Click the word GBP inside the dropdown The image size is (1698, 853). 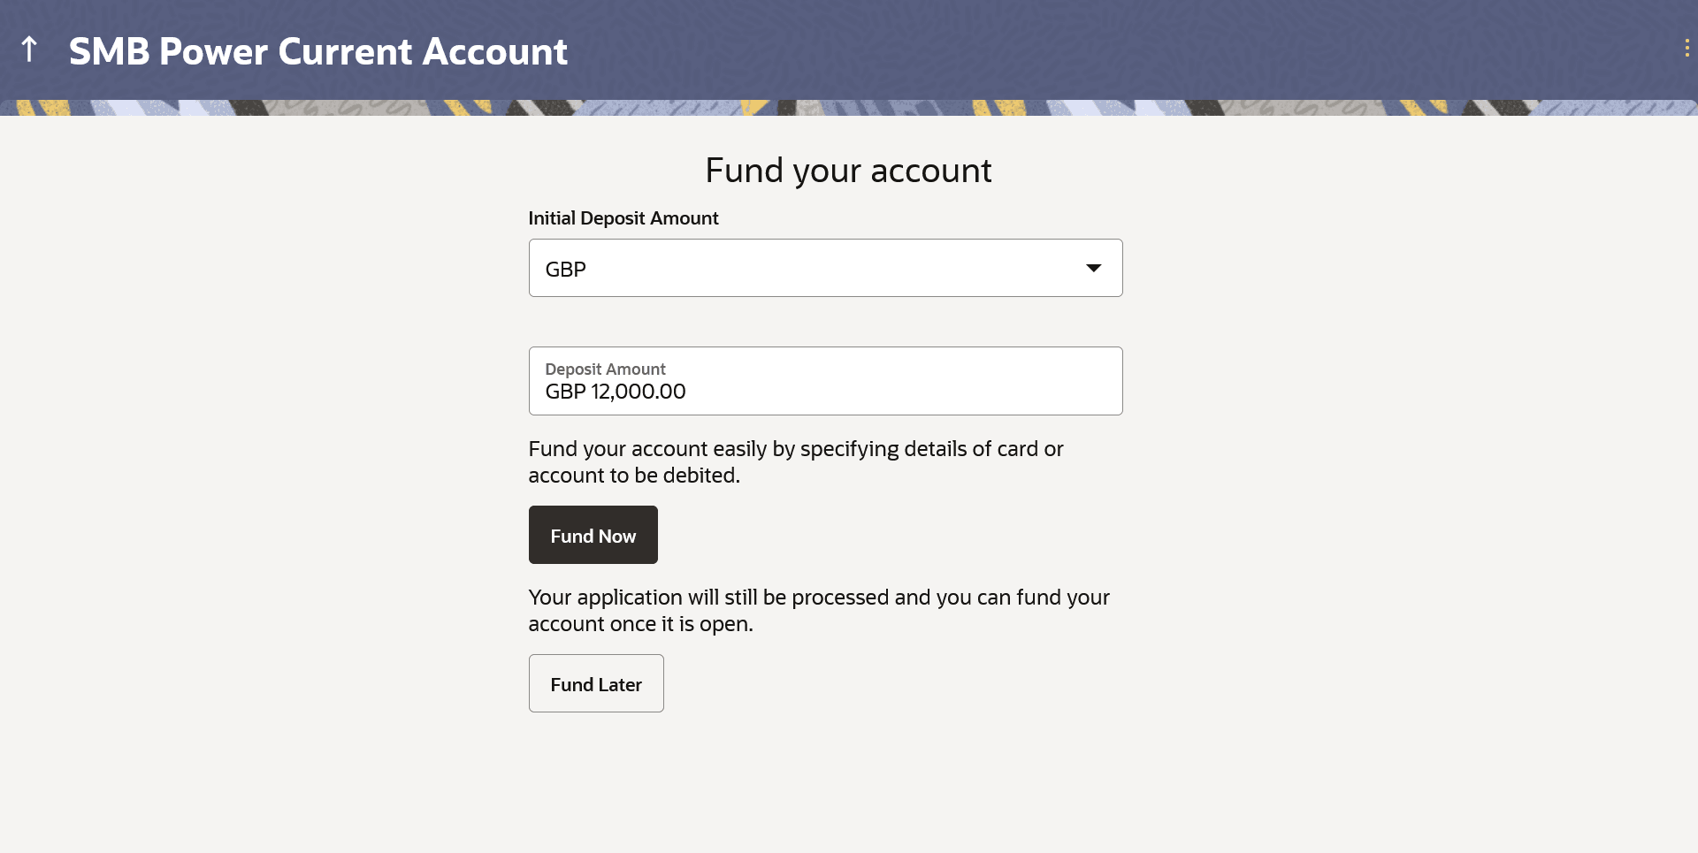click(565, 270)
